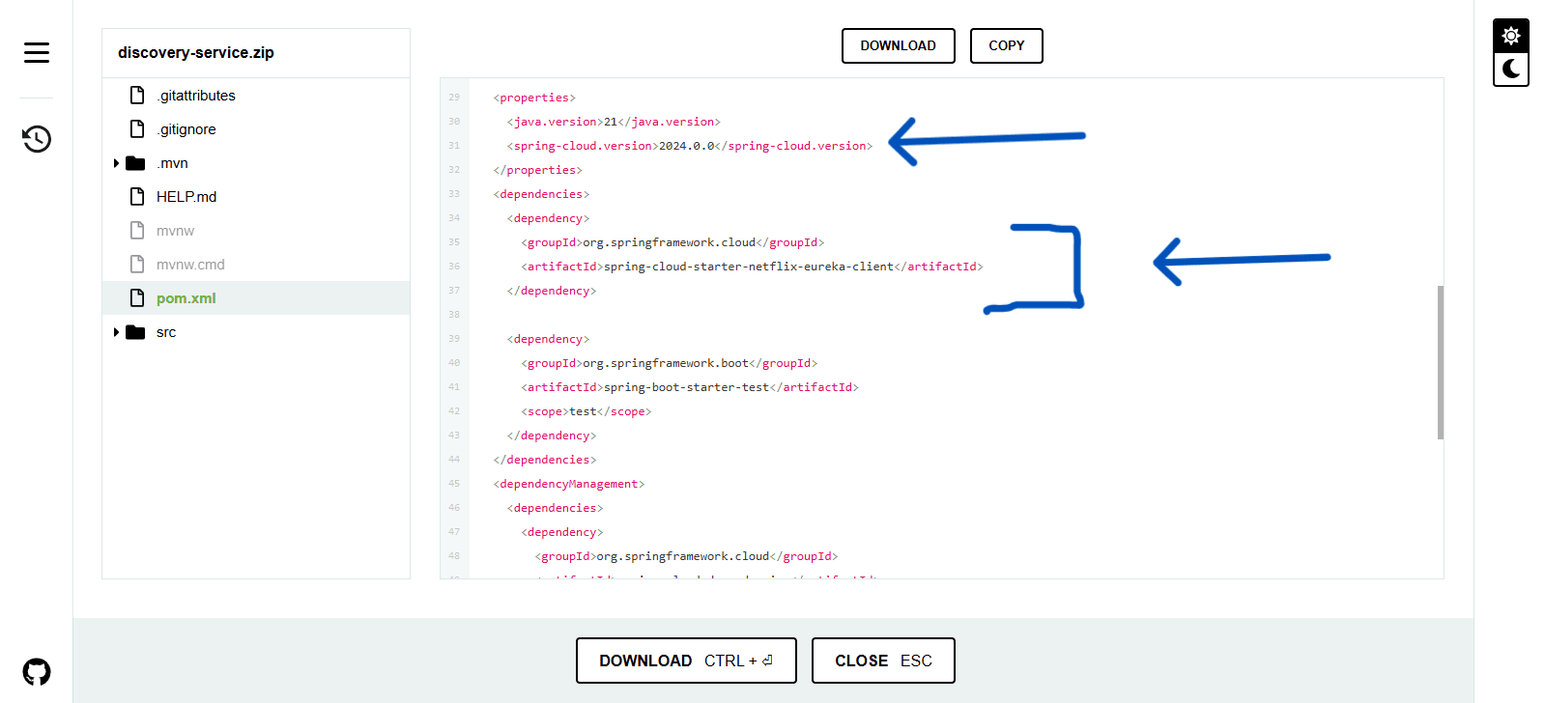Click the mvnw.cmd file icon
This screenshot has width=1545, height=703.
pos(137,264)
